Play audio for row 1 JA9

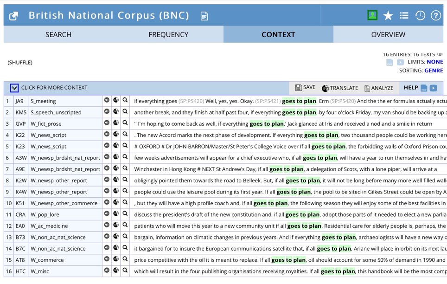(107, 100)
